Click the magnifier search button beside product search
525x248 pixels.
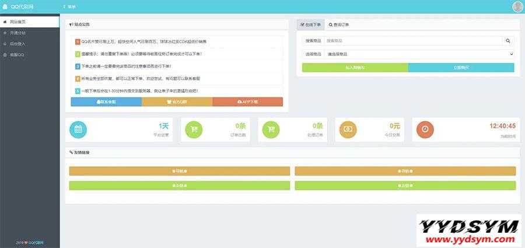[x=508, y=41]
